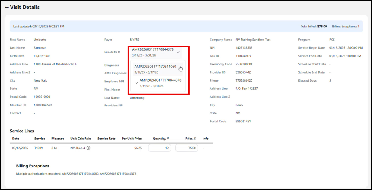Click Provider ID 996655442
Image resolution: width=372 pixels, height=190 pixels.
243,72
